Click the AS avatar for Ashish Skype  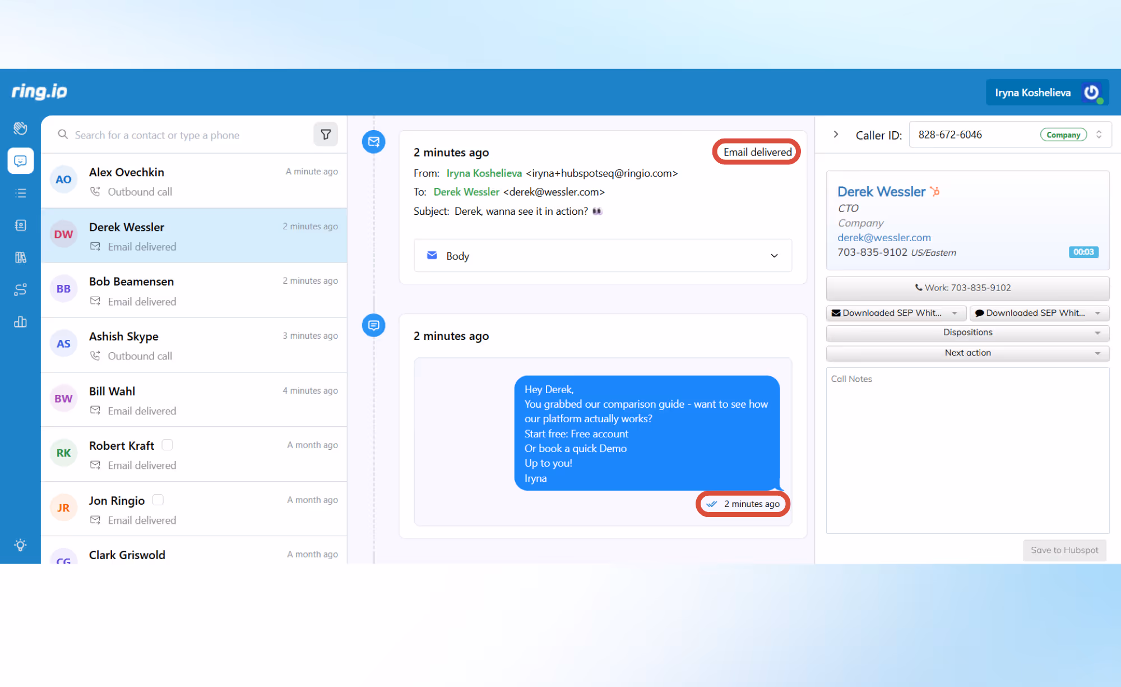pyautogui.click(x=63, y=344)
